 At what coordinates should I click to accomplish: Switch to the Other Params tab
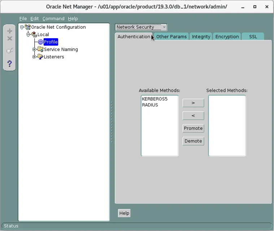click(x=171, y=37)
